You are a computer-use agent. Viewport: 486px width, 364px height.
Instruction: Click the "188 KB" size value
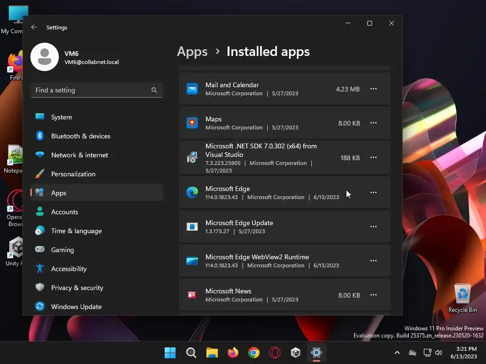point(350,158)
